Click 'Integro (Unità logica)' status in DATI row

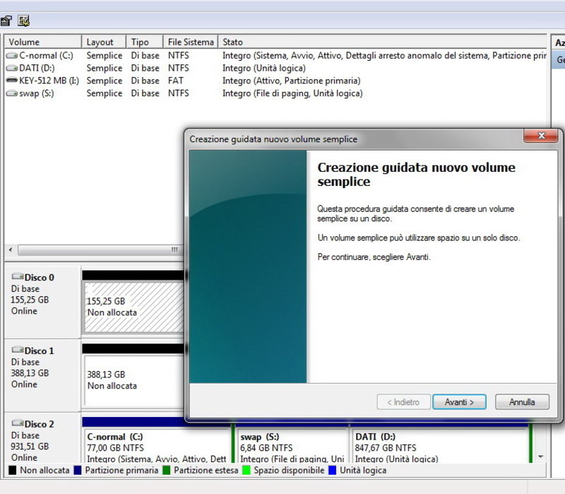263,68
